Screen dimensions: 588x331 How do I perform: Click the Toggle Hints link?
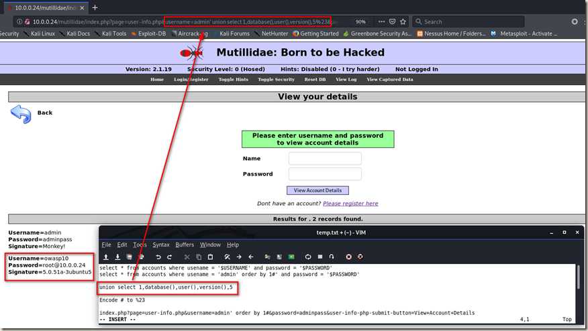tap(233, 79)
